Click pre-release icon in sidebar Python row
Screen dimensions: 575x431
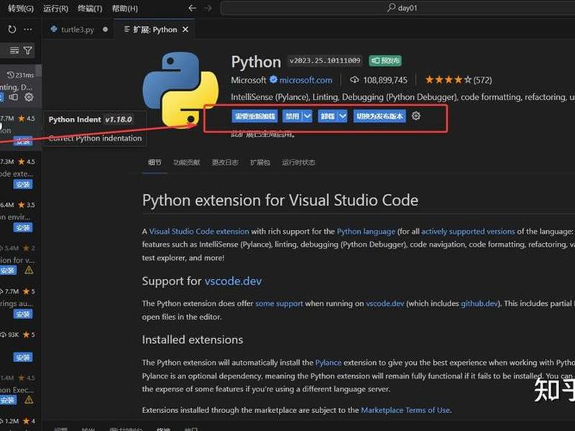tap(13, 97)
